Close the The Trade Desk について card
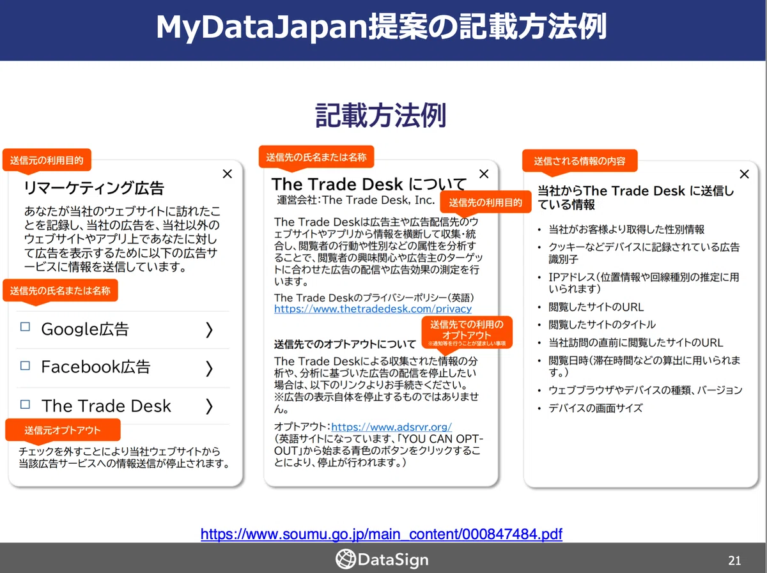 [x=484, y=174]
